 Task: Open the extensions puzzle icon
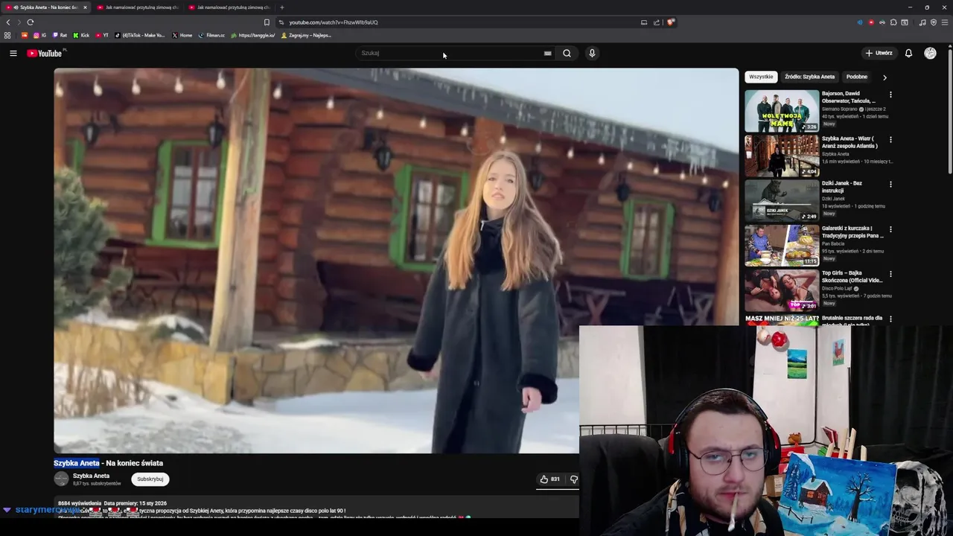pyautogui.click(x=893, y=22)
